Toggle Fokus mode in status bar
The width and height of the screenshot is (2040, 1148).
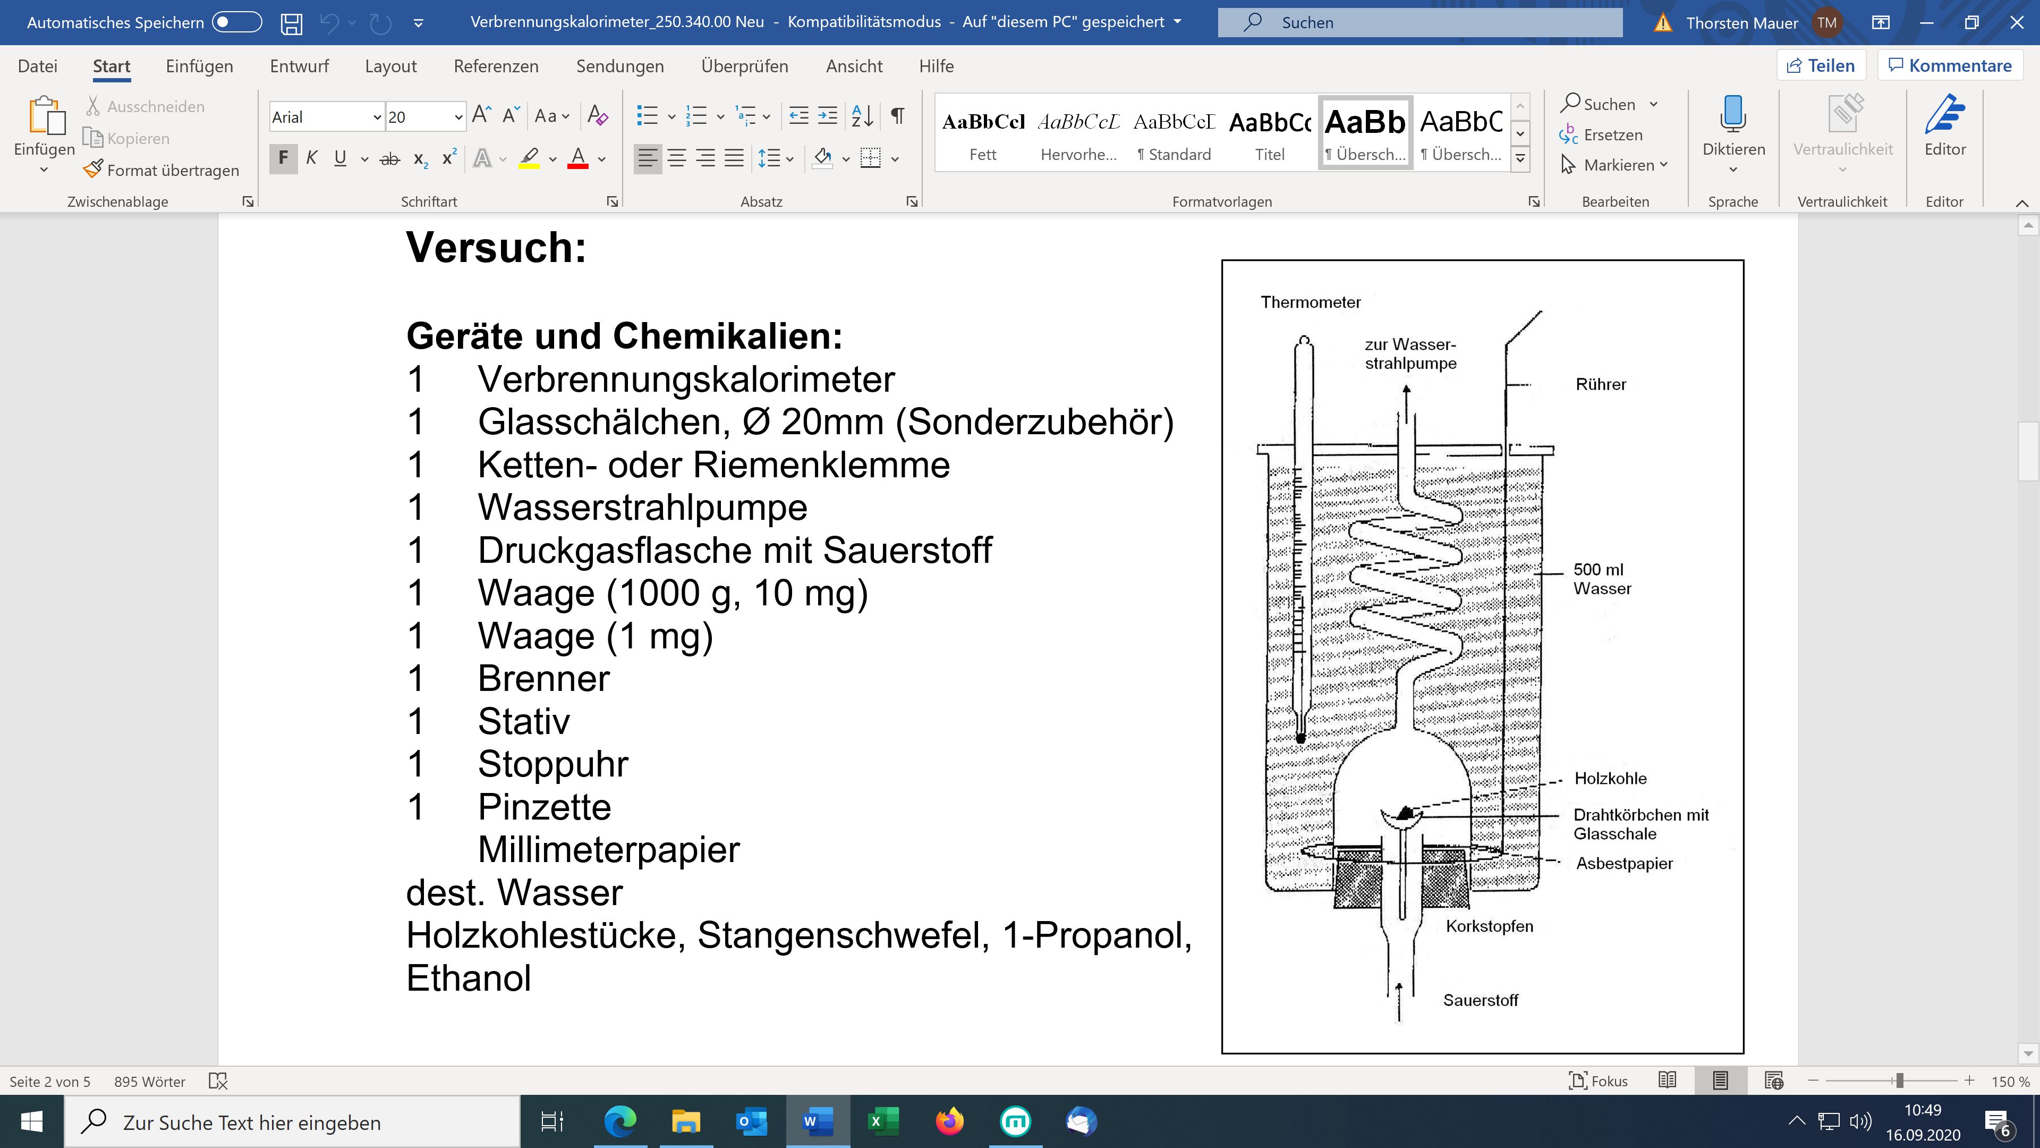[x=1598, y=1081]
